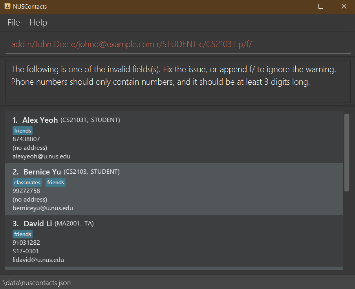This screenshot has height=289, width=355.
Task: Click phone number 87438807
Action: point(26,139)
